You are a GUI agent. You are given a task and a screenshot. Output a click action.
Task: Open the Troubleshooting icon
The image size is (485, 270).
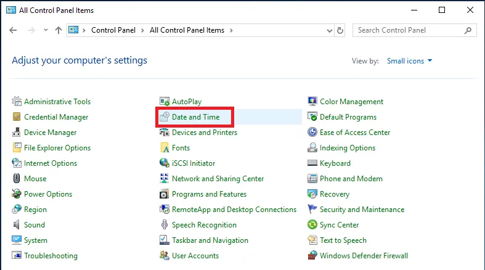coord(17,255)
